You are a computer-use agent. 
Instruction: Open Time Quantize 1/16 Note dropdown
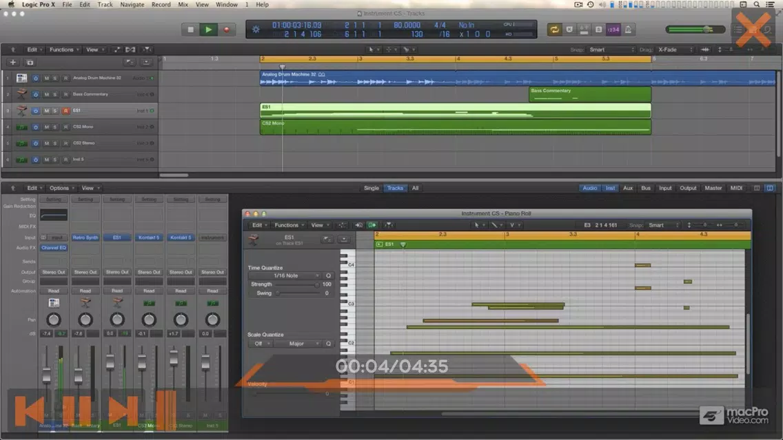(x=285, y=275)
